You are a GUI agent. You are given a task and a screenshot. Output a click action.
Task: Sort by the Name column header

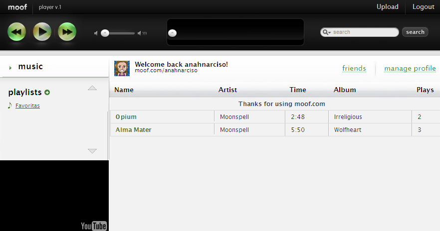point(124,90)
